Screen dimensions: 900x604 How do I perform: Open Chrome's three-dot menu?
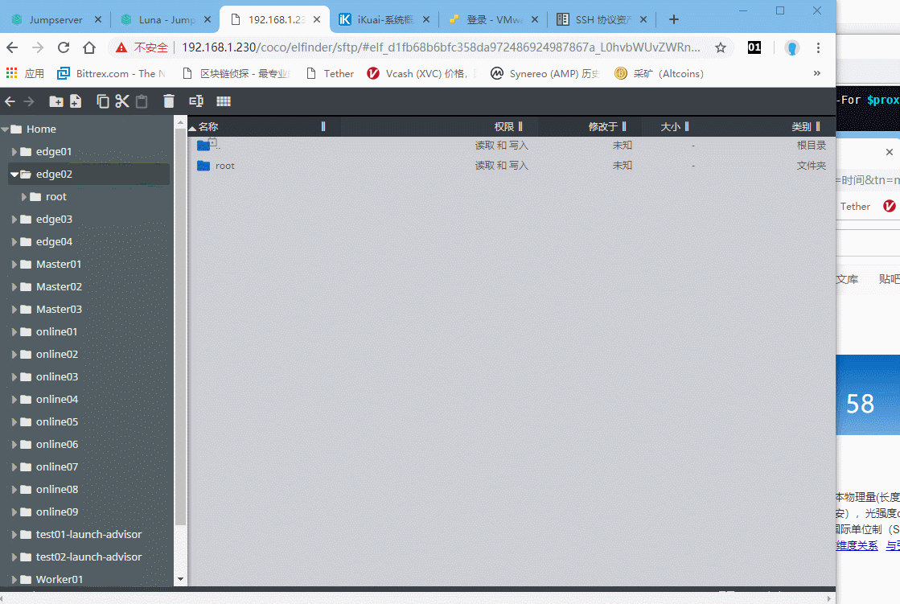pos(818,47)
